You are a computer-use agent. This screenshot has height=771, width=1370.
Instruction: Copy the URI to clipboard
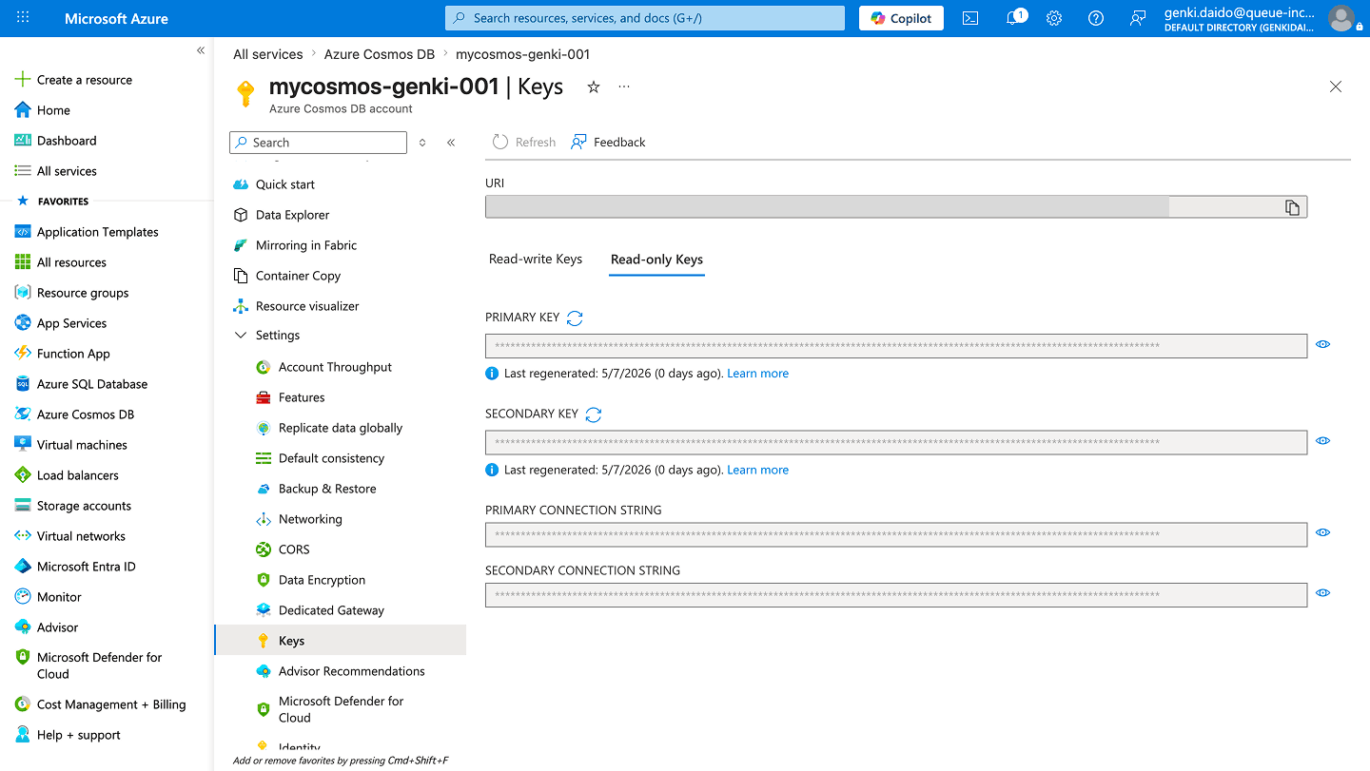pyautogui.click(x=1292, y=207)
